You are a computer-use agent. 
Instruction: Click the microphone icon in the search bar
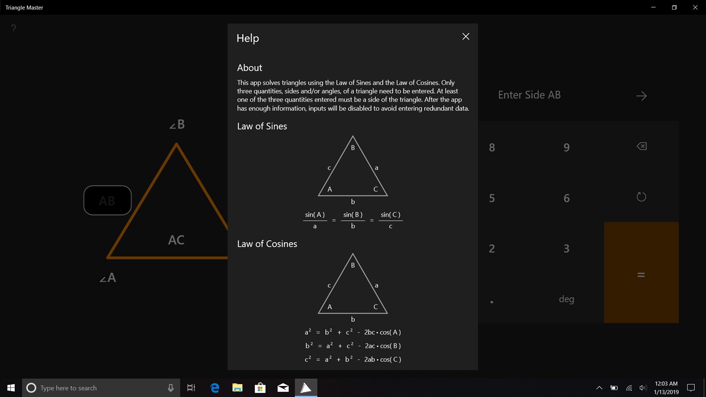[x=171, y=387]
